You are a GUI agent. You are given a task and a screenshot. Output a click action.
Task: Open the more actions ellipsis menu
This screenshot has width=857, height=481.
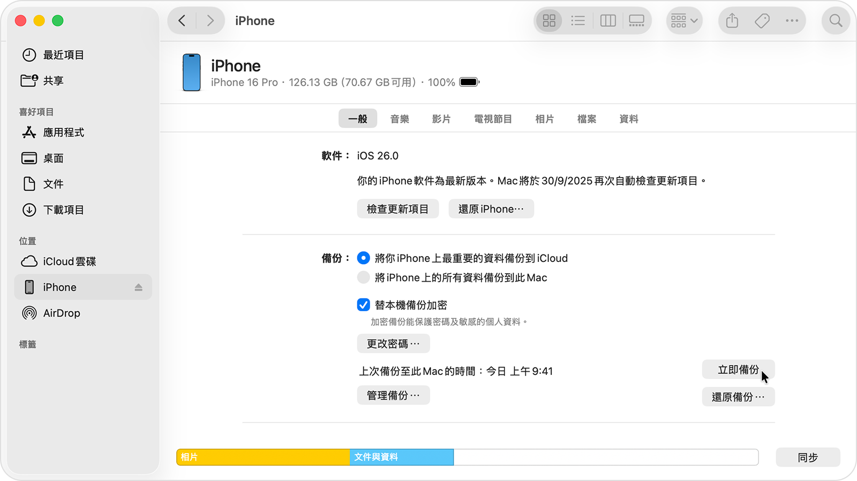coord(792,21)
